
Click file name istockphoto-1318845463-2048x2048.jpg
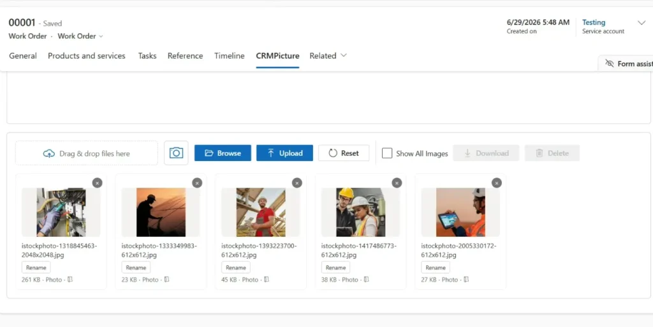click(59, 250)
